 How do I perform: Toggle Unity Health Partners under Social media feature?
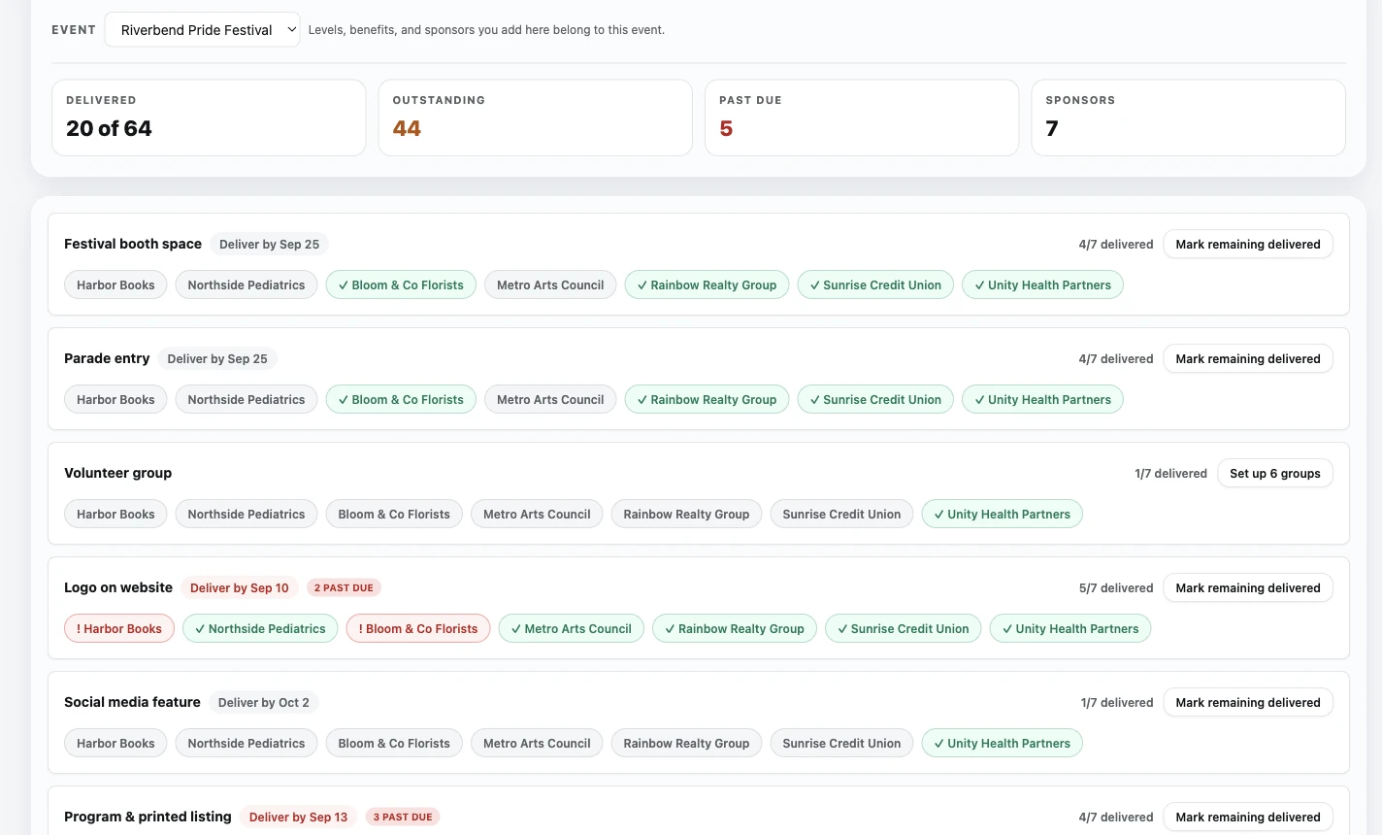(x=1002, y=744)
